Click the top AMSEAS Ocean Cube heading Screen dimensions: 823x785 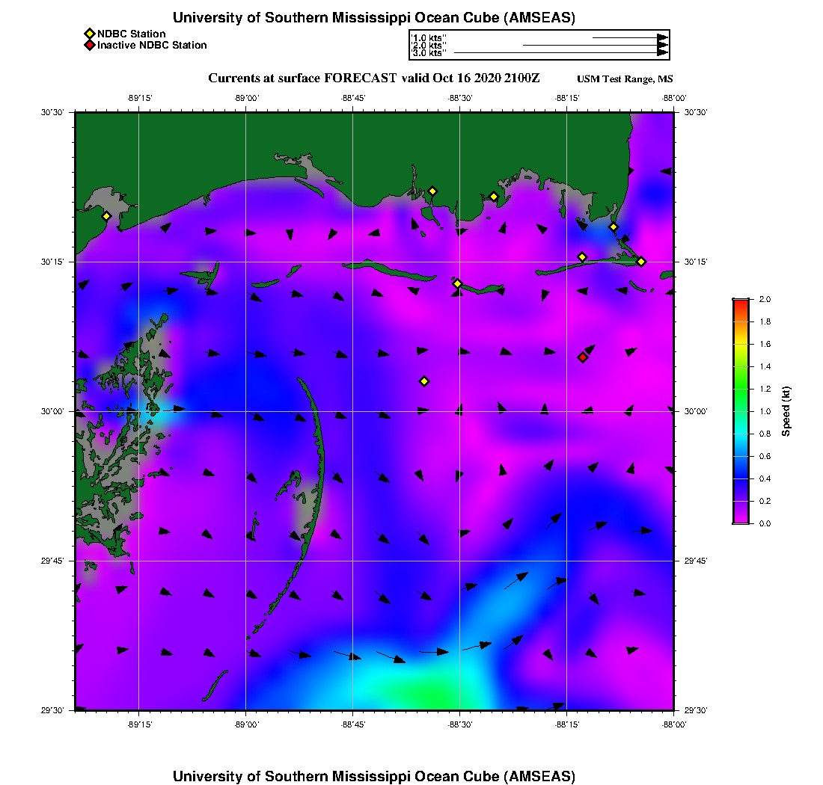373,18
